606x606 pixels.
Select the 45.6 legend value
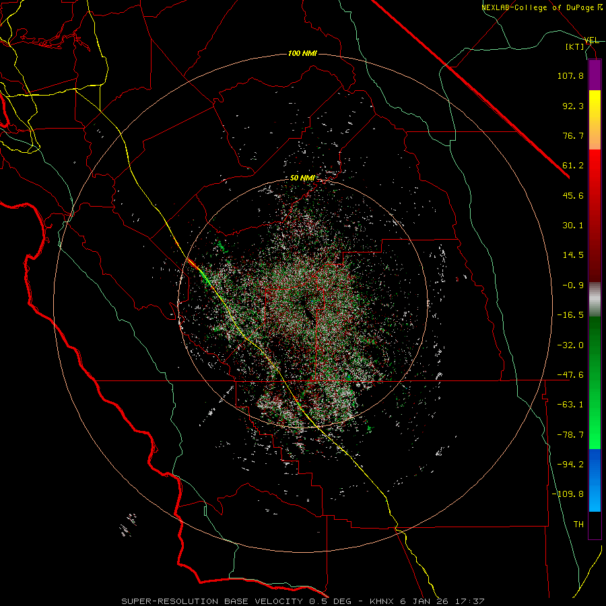click(573, 195)
